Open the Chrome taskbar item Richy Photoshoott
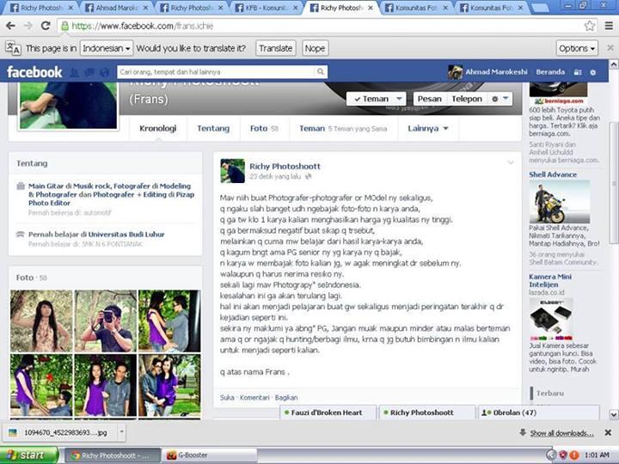This screenshot has width=619, height=464. (x=113, y=455)
